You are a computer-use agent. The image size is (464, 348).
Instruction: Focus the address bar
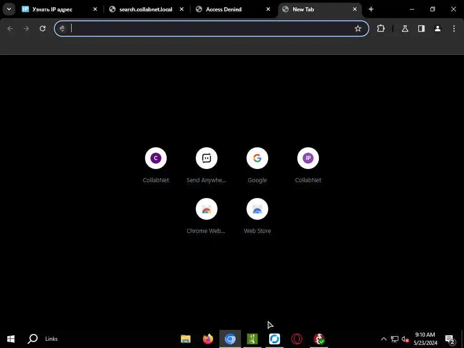coord(211,29)
